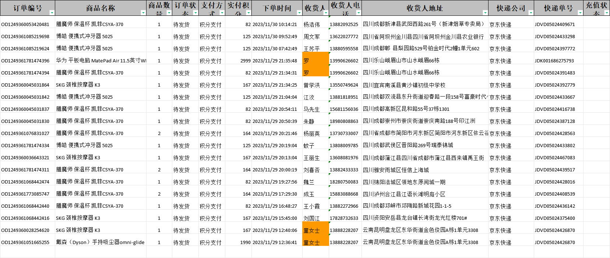Select tracking number JDVD05024409671
610x258 pixels.
[555, 25]
